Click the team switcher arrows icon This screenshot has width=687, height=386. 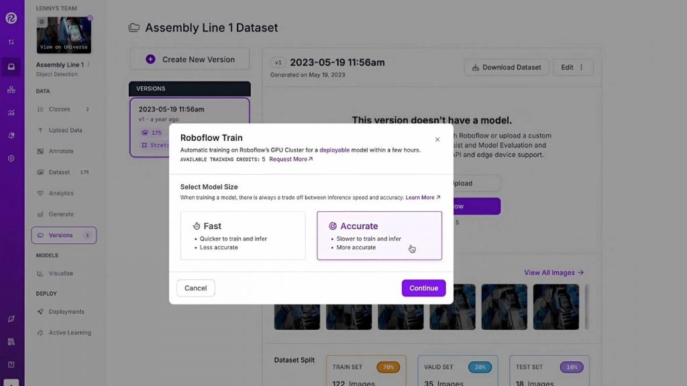pyautogui.click(x=11, y=42)
